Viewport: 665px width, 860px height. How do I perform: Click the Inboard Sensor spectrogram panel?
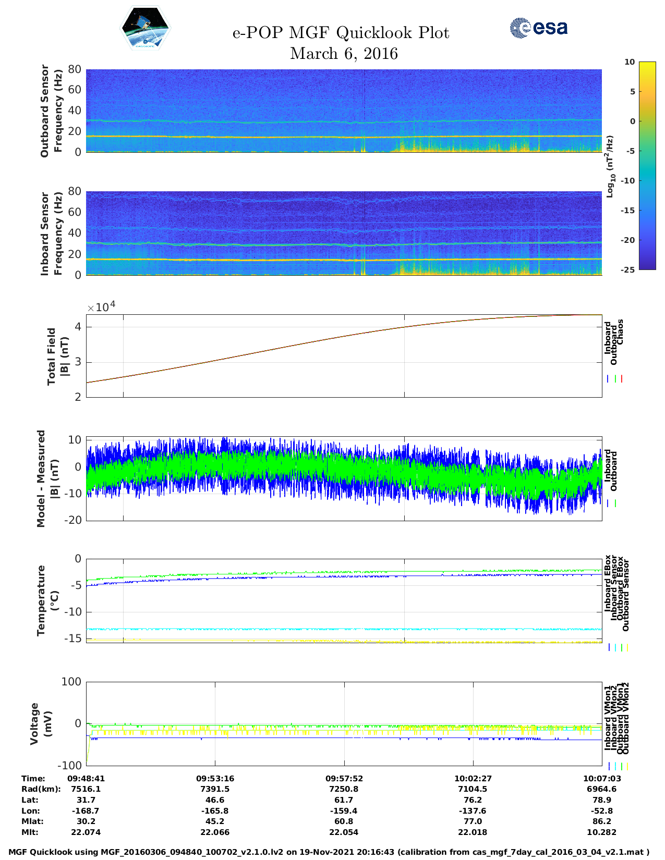(344, 233)
